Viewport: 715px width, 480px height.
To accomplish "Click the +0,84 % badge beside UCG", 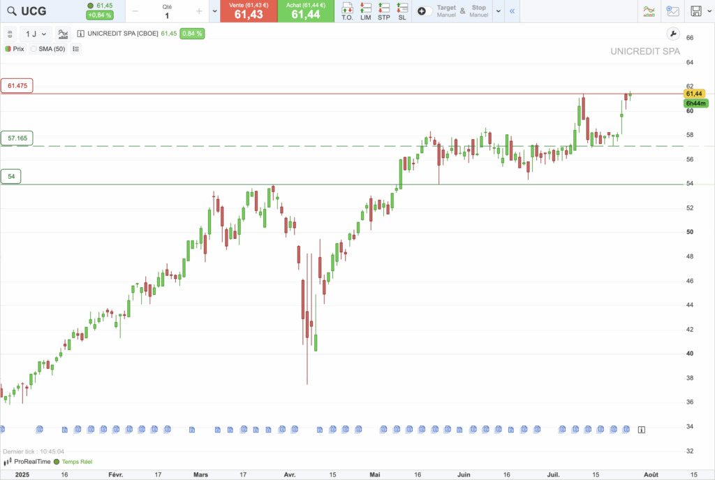I will click(x=99, y=15).
